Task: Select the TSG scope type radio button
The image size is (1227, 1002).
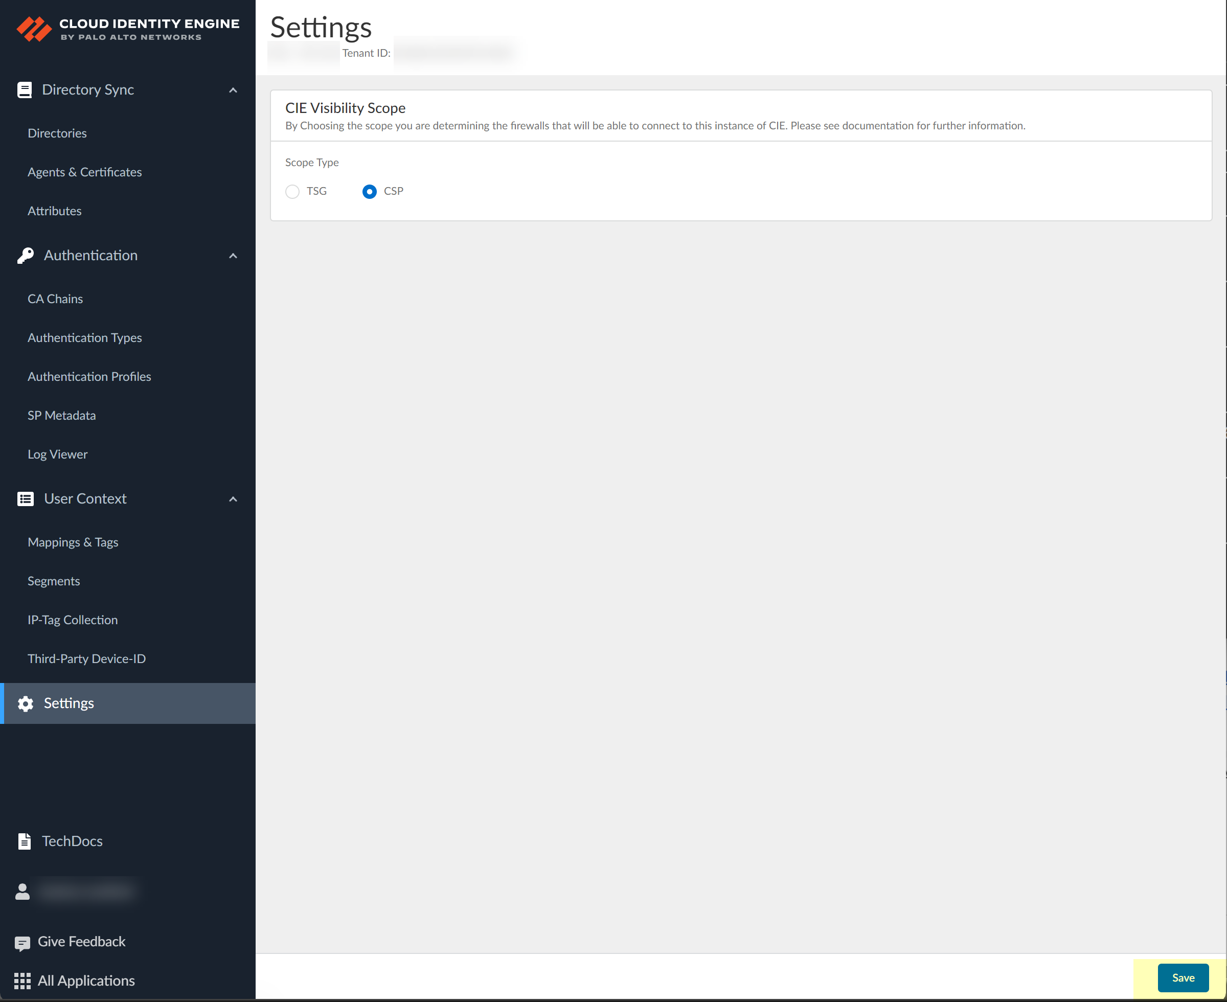Action: pyautogui.click(x=292, y=192)
